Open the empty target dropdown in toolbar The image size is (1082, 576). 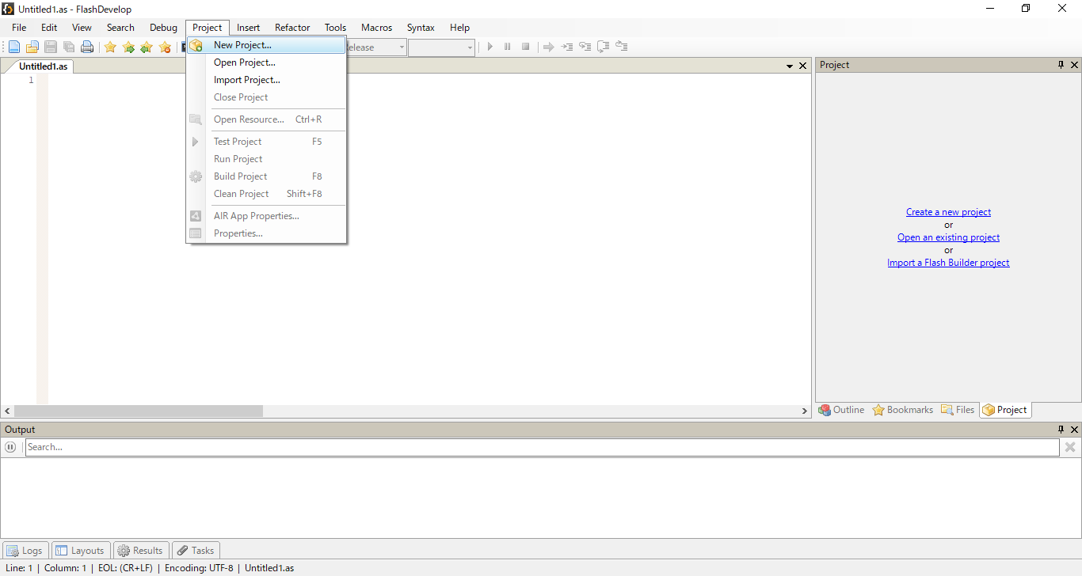pyautogui.click(x=441, y=47)
